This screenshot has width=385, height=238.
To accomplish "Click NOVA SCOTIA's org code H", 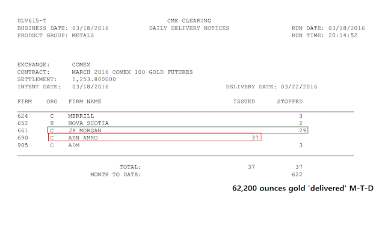I will click(x=52, y=123).
